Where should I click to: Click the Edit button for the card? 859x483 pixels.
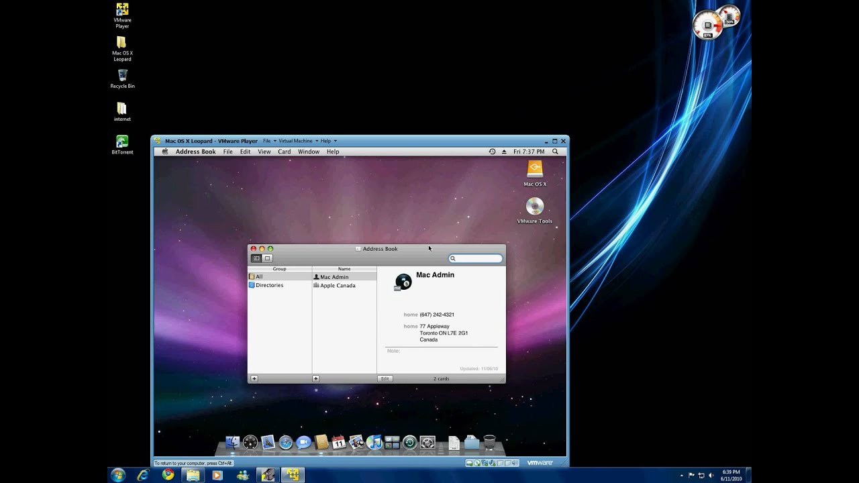coord(385,378)
